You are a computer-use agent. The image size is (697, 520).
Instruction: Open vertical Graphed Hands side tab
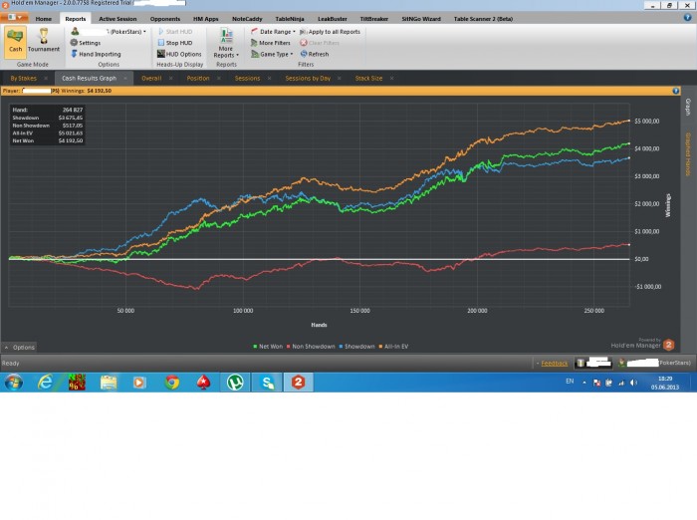click(688, 154)
